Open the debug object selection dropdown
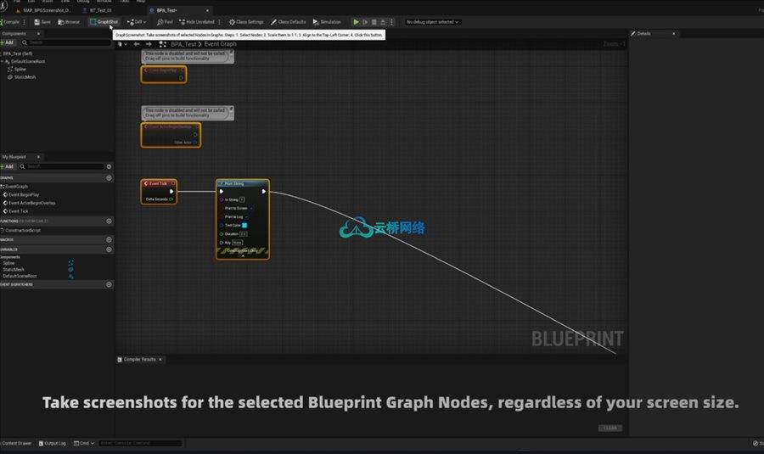The image size is (764, 454). tap(432, 22)
